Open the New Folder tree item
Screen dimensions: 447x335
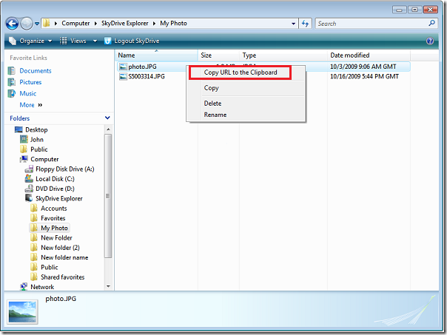56,238
